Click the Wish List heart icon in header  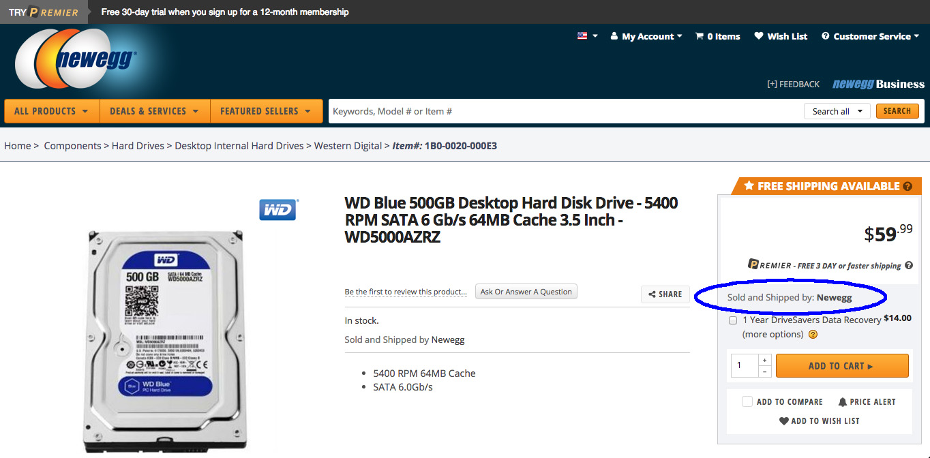(x=759, y=36)
